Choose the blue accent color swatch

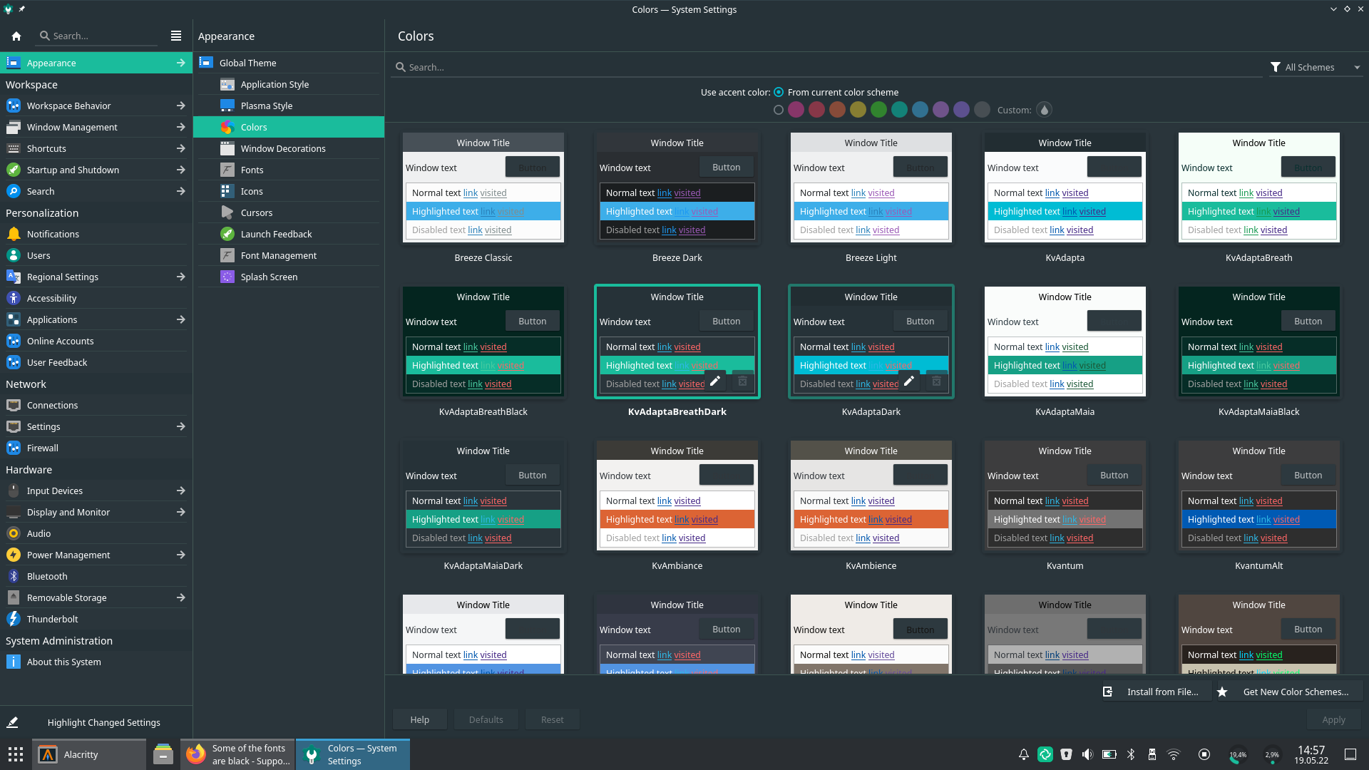(921, 110)
